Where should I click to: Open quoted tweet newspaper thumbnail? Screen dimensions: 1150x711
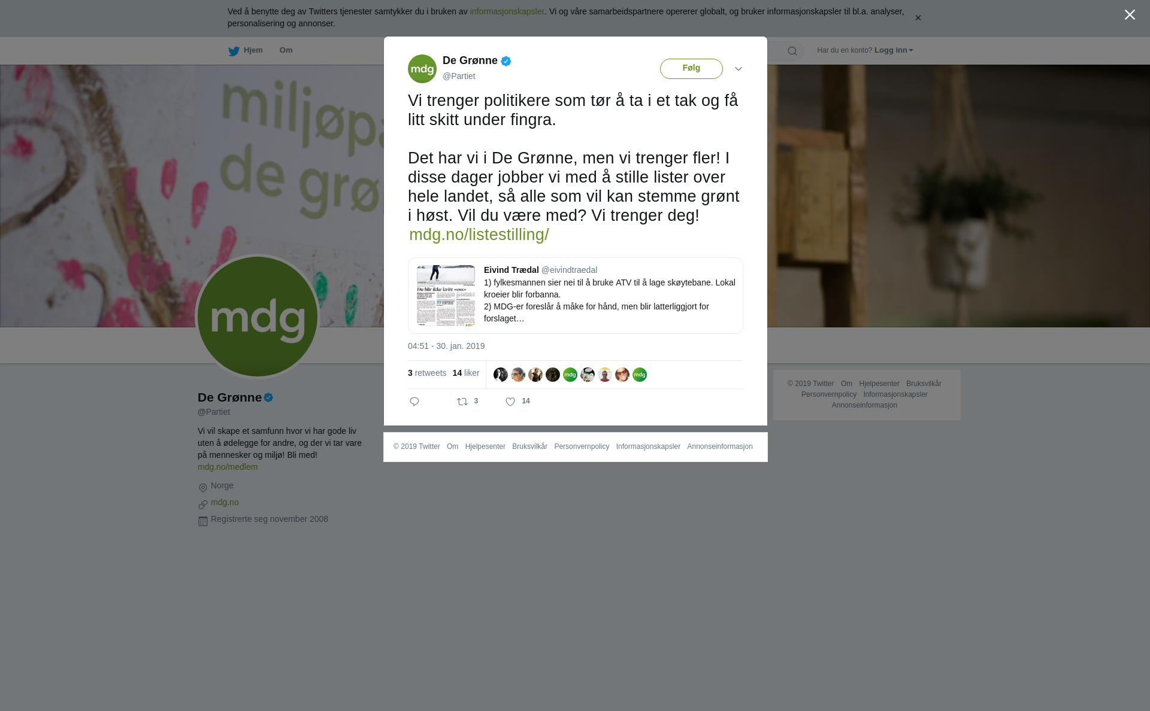(x=446, y=296)
